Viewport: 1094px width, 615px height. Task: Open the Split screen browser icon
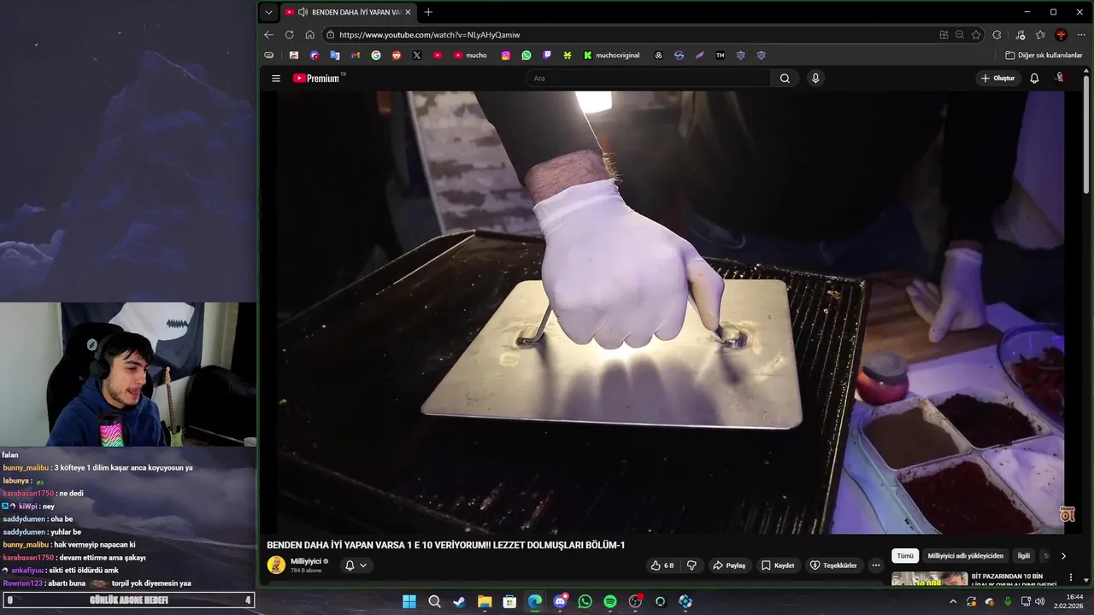click(944, 35)
